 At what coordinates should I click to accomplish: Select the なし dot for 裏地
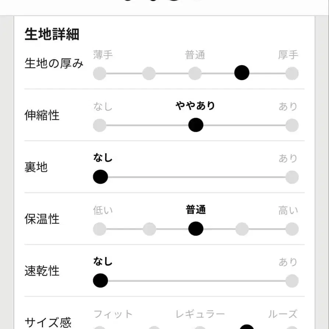[100, 177]
